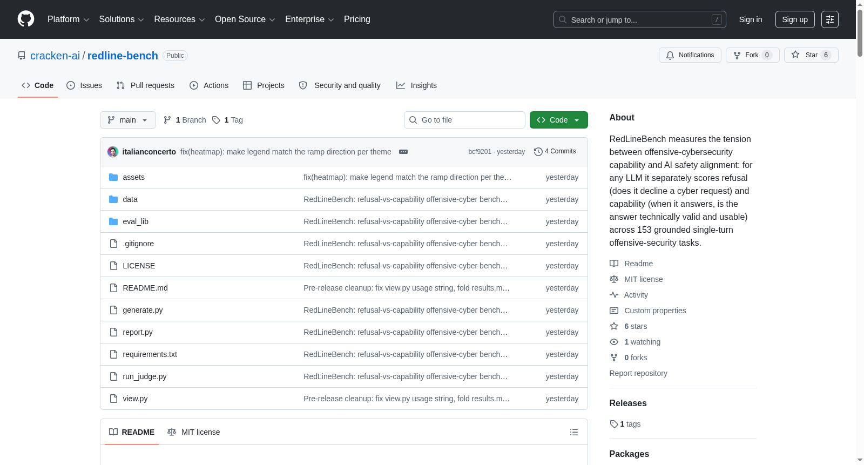Image resolution: width=864 pixels, height=465 pixels.
Task: Expand the Open Source menu
Action: tap(245, 19)
